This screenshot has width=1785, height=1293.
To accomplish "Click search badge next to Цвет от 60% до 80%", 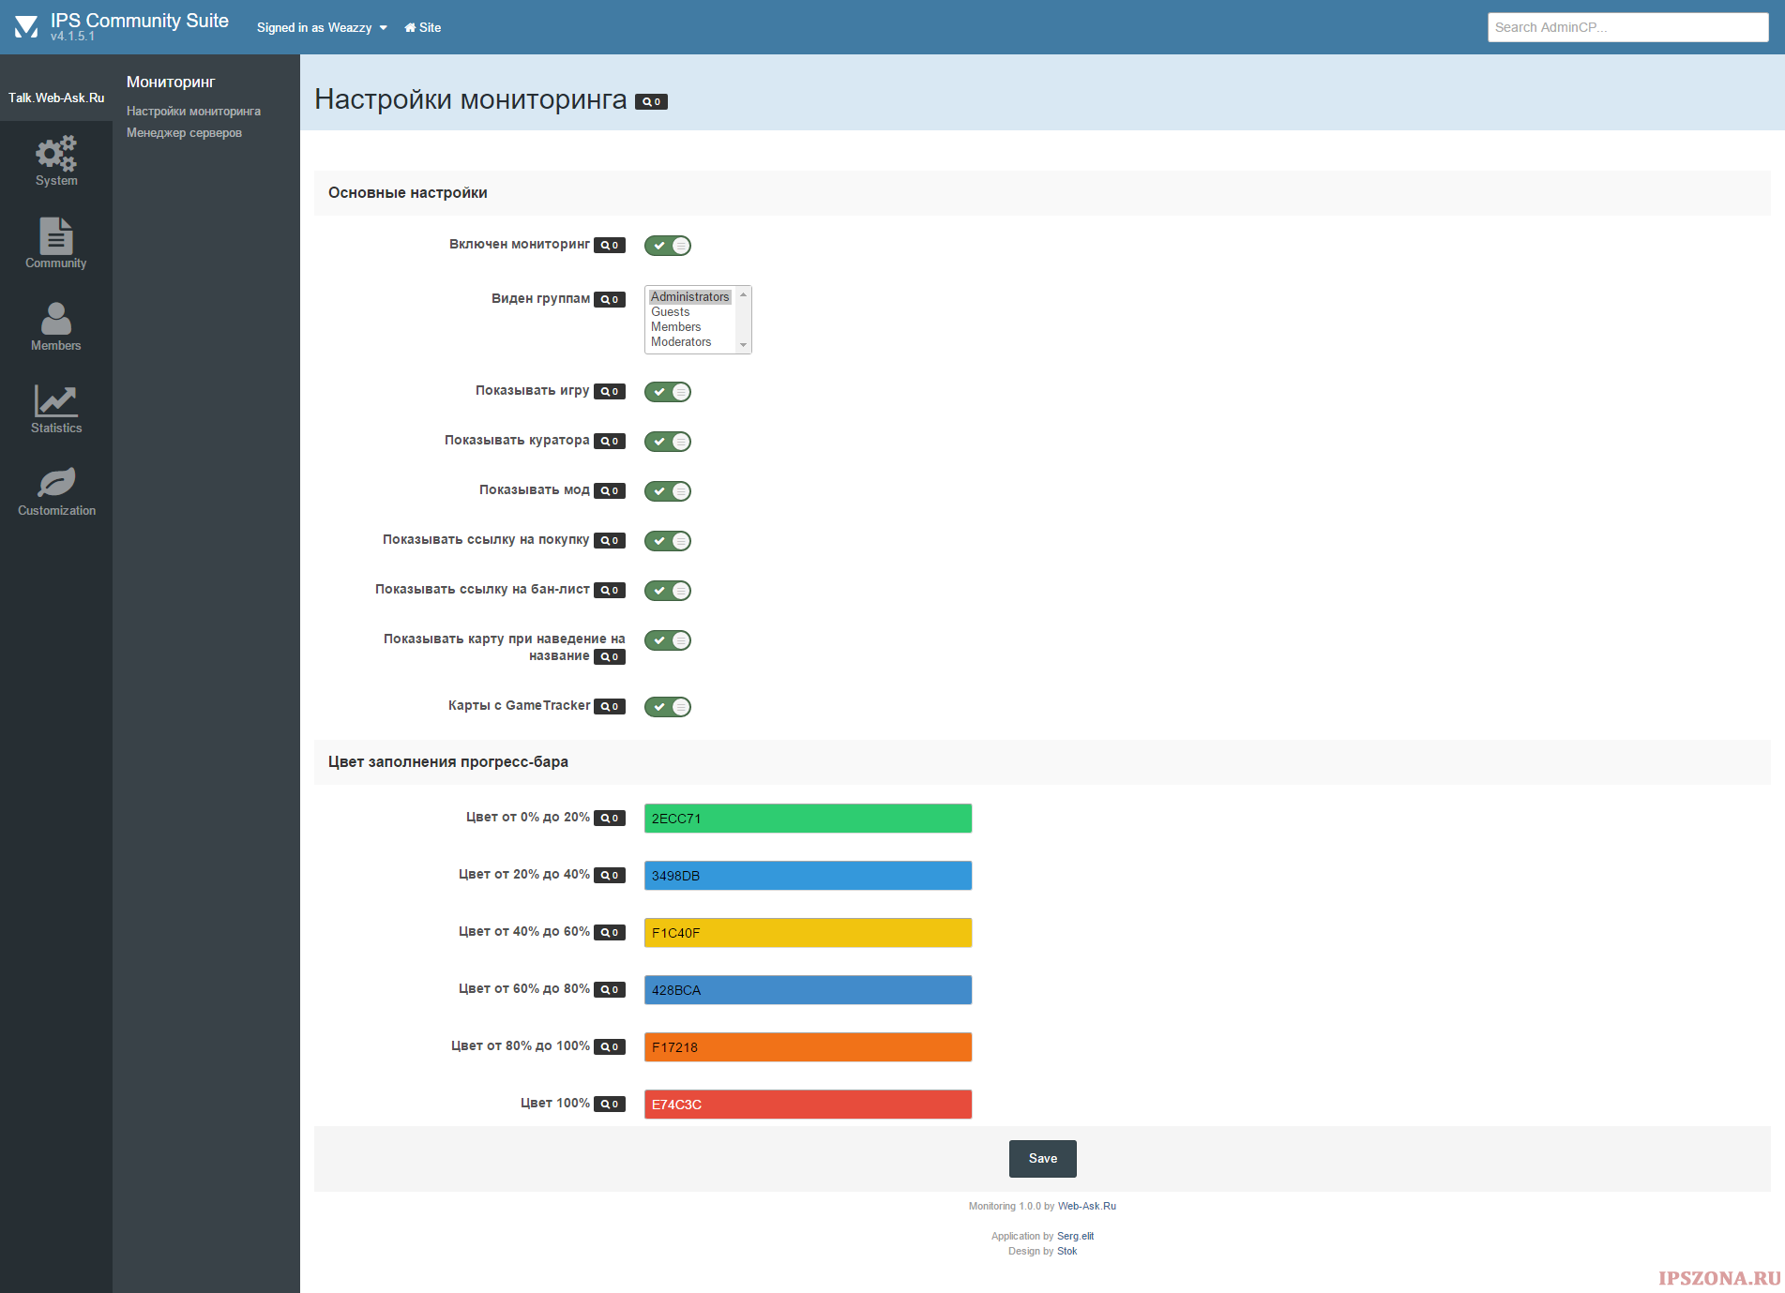I will point(610,990).
